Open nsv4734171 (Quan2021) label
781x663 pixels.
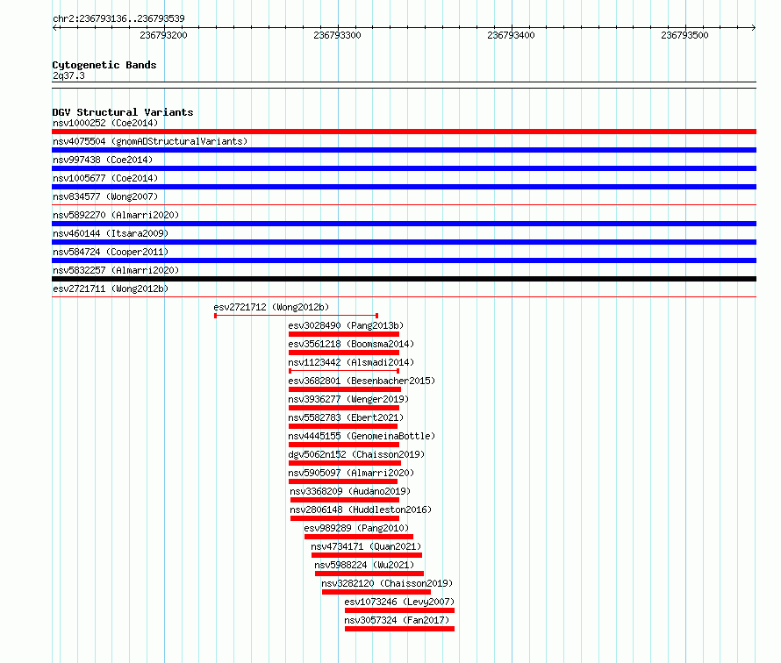click(x=366, y=546)
